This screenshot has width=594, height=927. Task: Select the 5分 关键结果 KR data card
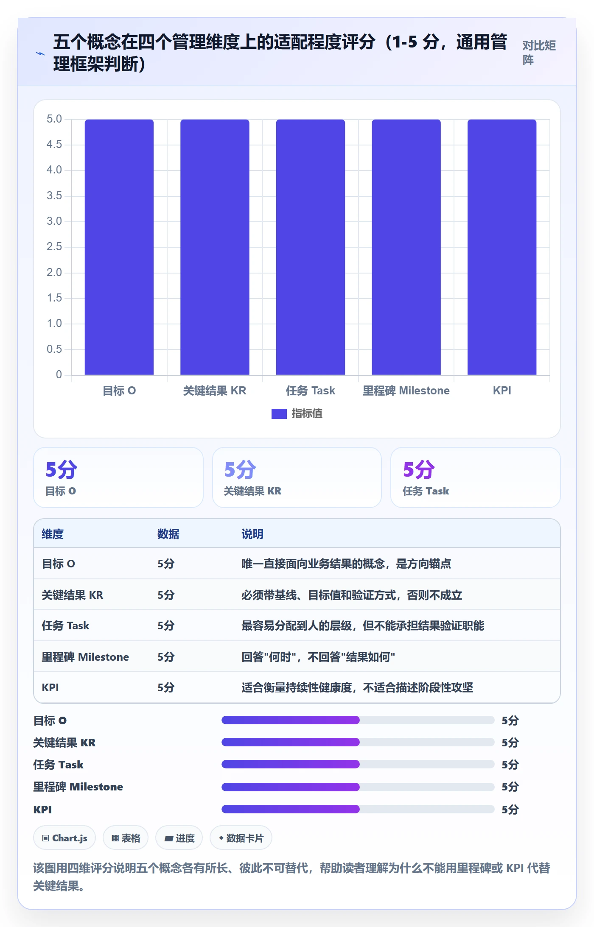point(297,477)
